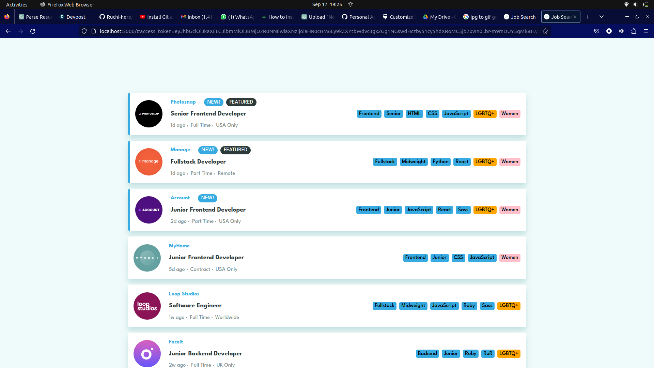Reload the current page
Screen dimensions: 654x368
click(x=33, y=31)
